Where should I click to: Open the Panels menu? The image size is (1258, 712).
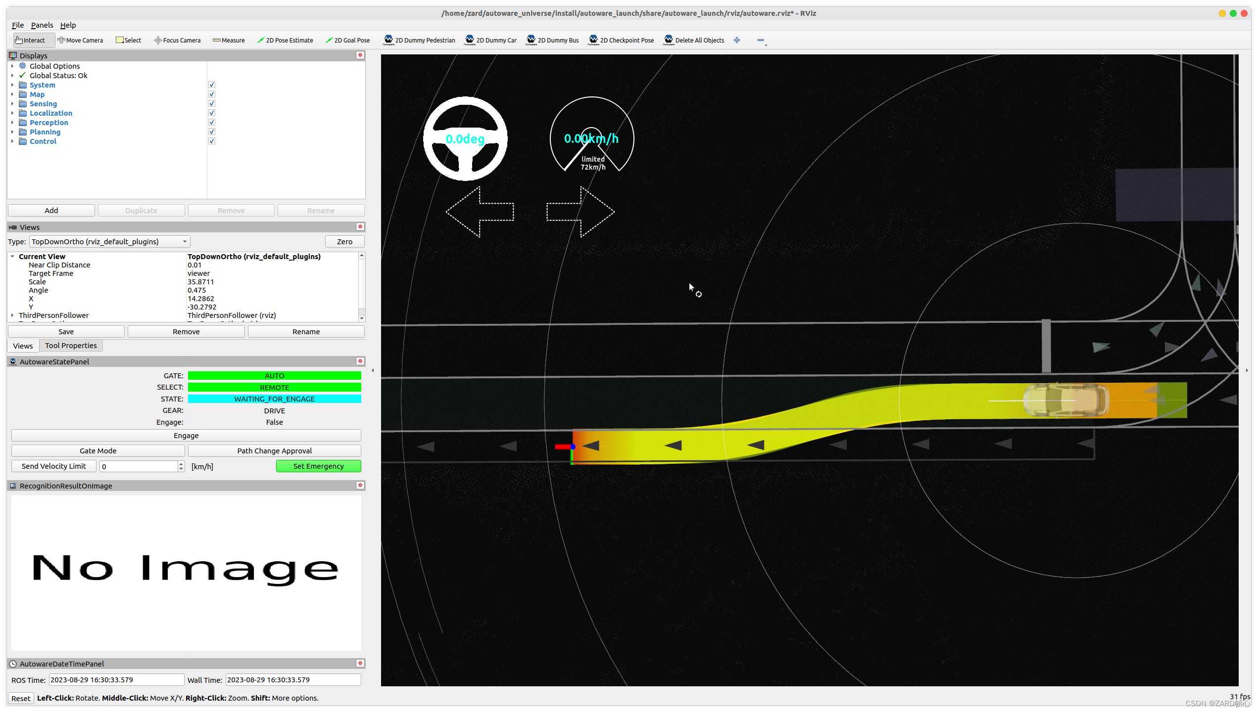(x=42, y=25)
